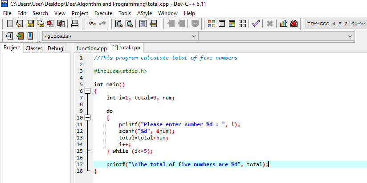Click the comment text on line 1

point(166,58)
